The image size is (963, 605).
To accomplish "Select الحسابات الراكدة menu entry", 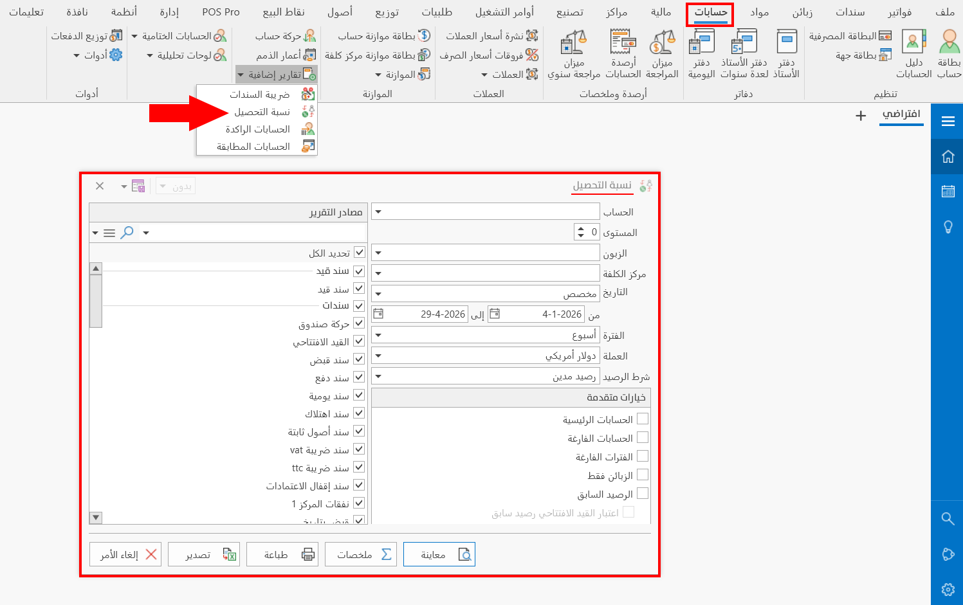I will (x=257, y=129).
